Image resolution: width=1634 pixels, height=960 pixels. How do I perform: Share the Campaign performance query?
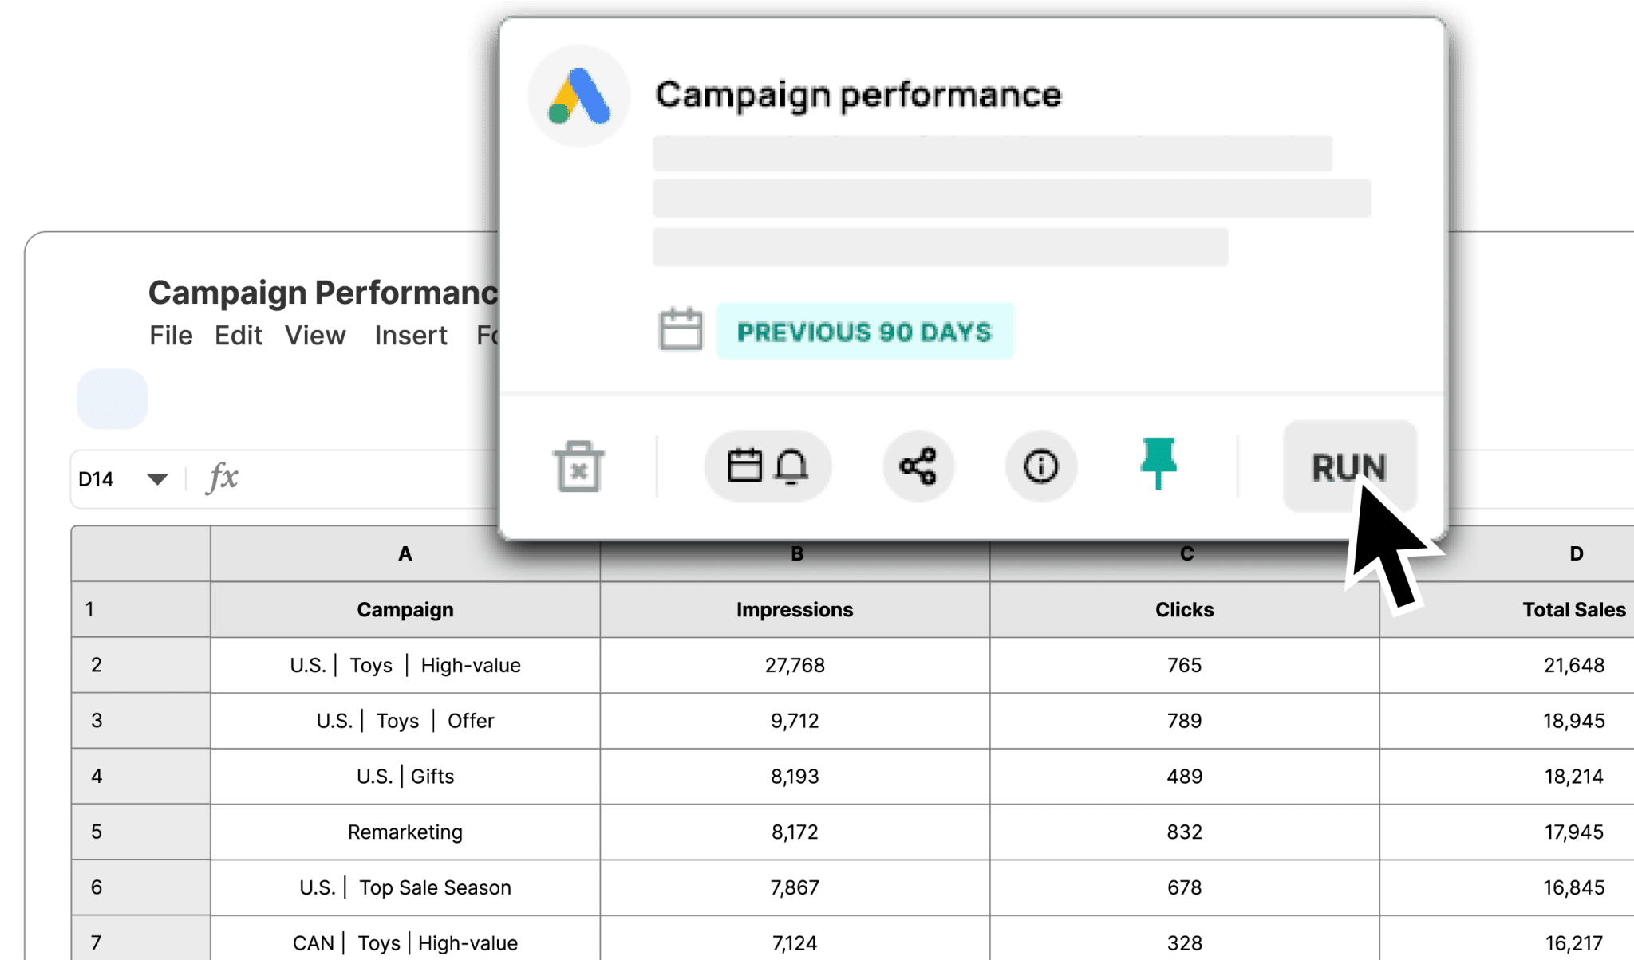click(918, 466)
